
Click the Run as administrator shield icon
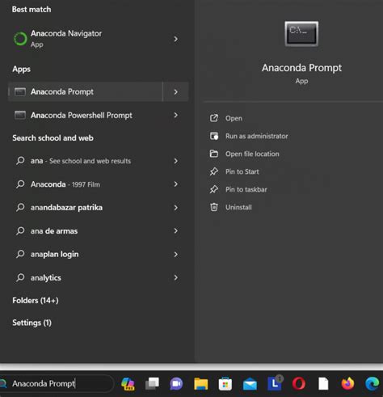point(214,136)
